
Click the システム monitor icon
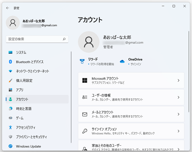tap(10, 52)
